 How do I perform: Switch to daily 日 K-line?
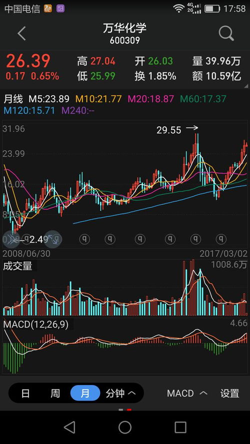click(x=25, y=394)
